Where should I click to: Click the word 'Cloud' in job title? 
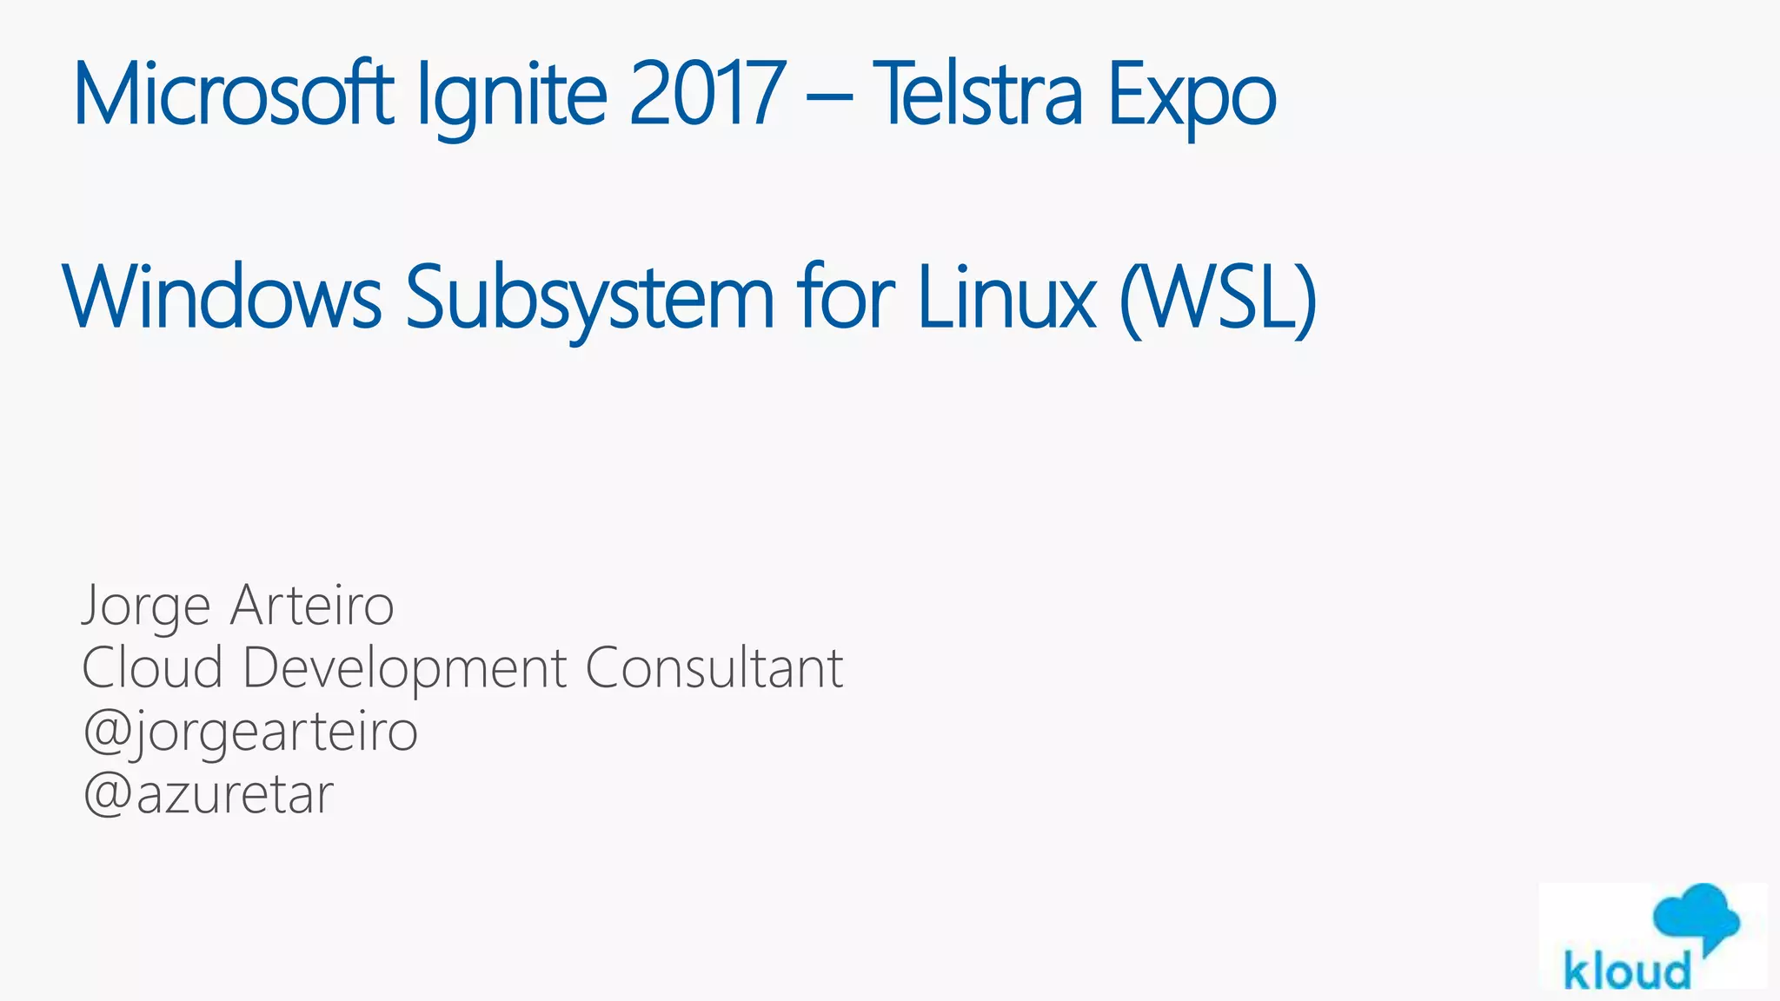point(153,667)
